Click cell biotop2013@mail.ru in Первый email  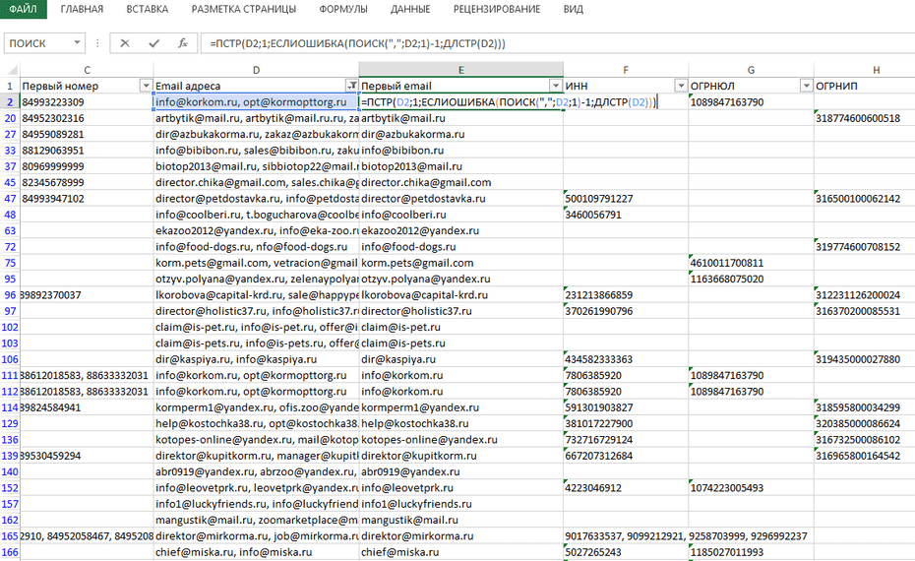(x=461, y=166)
